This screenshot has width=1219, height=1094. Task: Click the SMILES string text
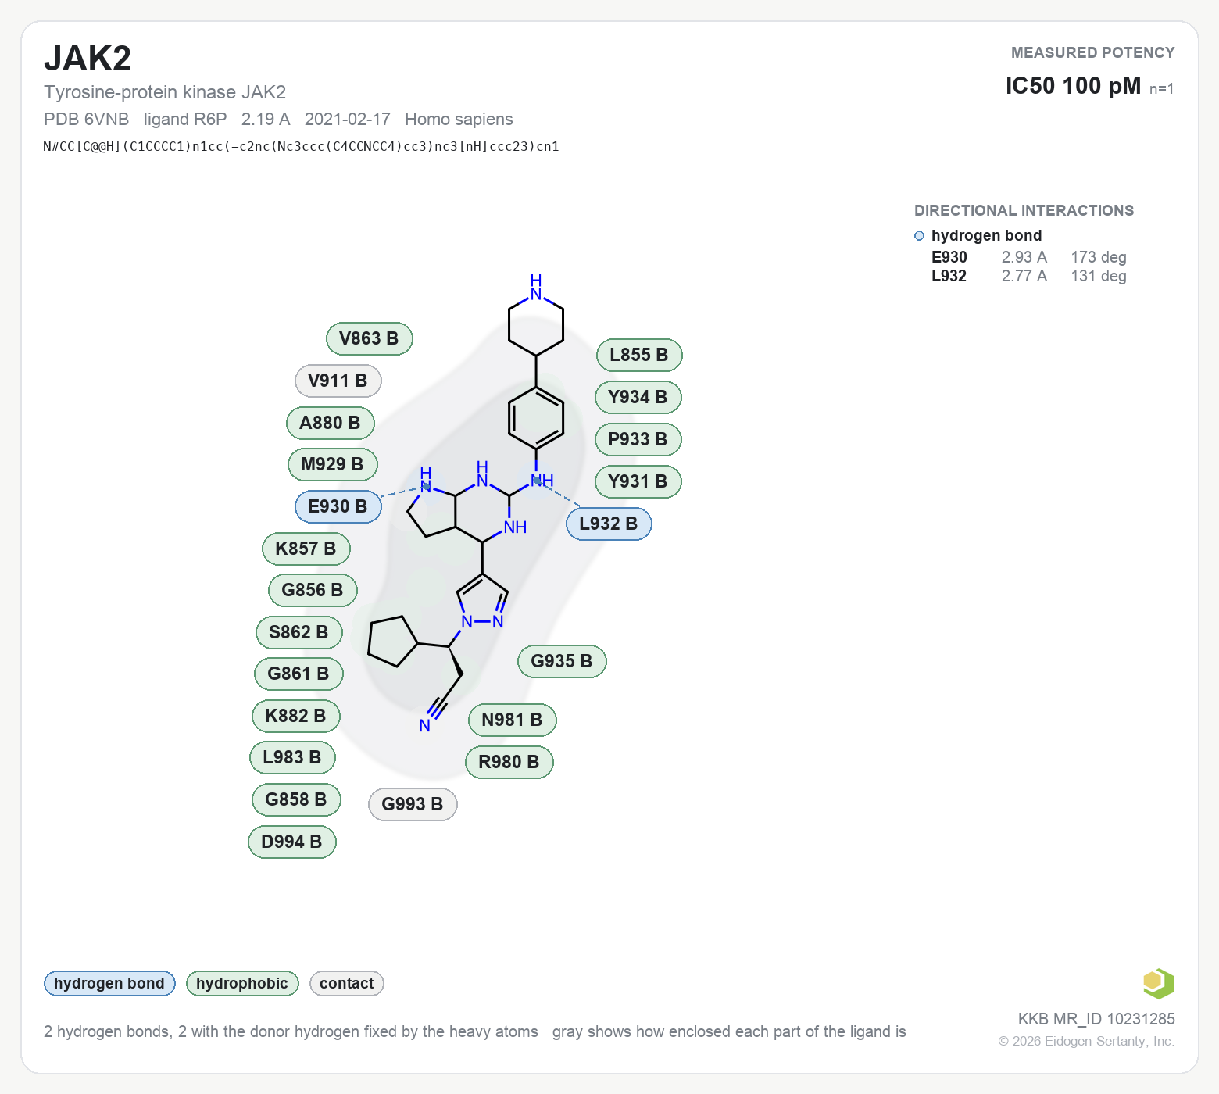[x=301, y=146]
